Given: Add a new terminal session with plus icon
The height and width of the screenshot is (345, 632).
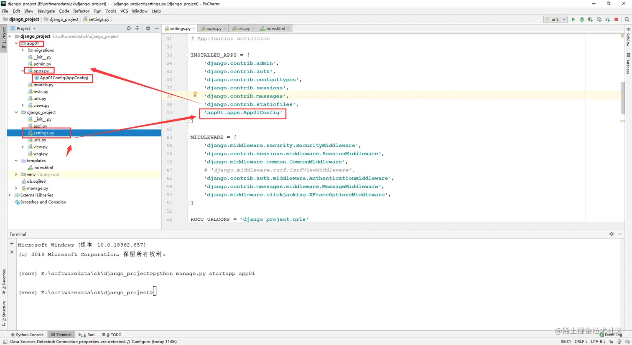Looking at the screenshot, I should [x=12, y=244].
